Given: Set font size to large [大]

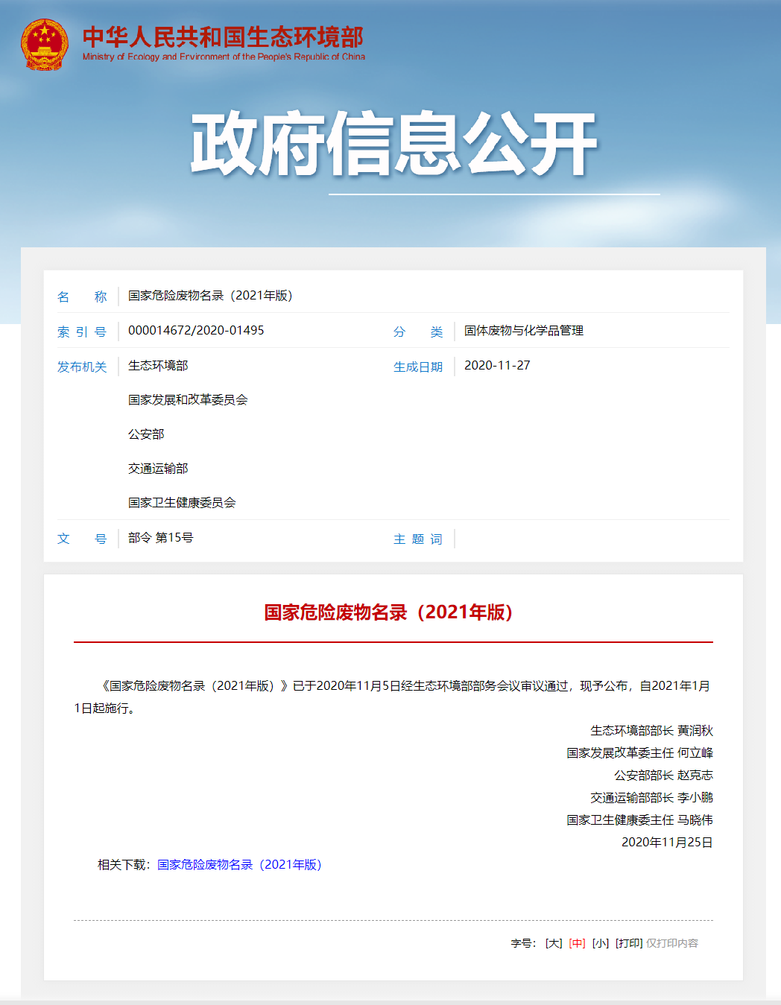Looking at the screenshot, I should [x=554, y=943].
